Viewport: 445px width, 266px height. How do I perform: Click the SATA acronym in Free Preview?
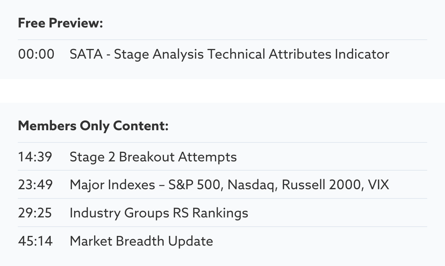tap(86, 54)
